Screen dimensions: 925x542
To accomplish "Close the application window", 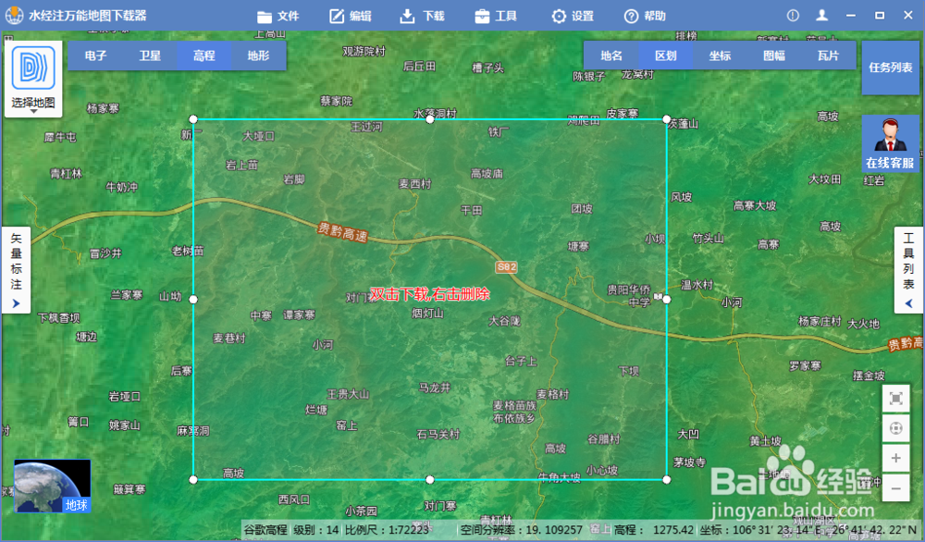I will 908,16.
